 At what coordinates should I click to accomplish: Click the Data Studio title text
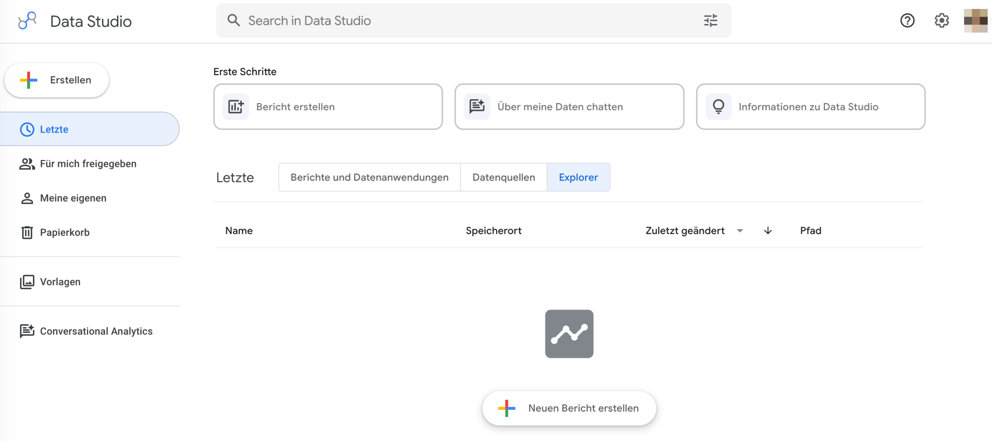[91, 21]
